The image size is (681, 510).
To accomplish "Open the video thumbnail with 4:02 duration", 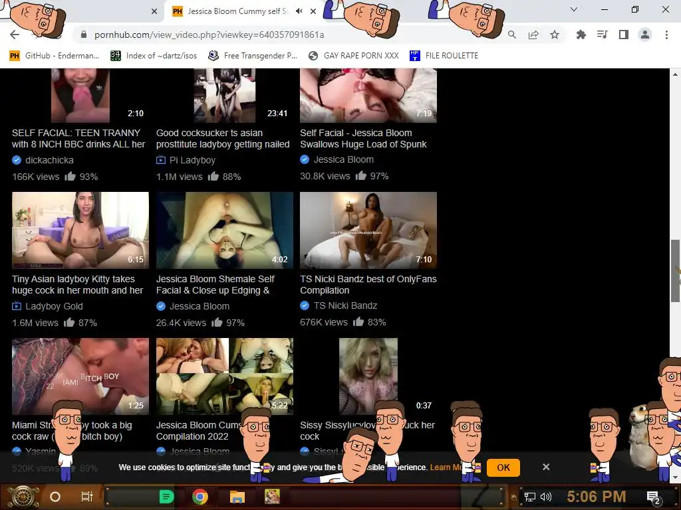I will point(225,230).
